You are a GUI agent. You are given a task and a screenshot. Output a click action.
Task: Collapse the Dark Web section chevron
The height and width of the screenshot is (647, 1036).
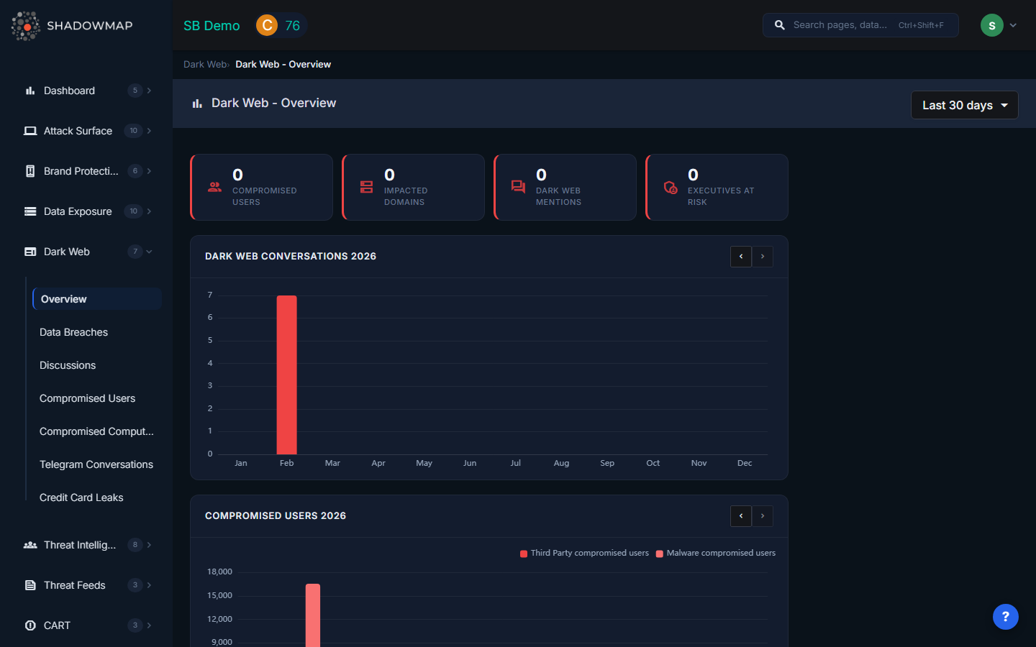tap(149, 251)
